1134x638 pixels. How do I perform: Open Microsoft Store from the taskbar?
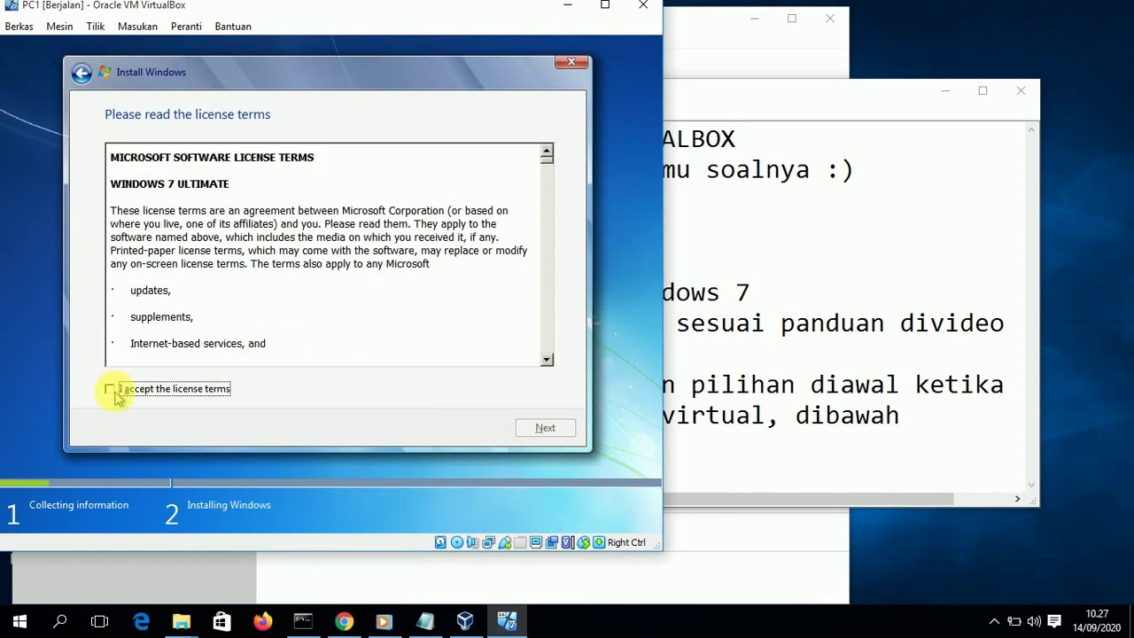[221, 621]
